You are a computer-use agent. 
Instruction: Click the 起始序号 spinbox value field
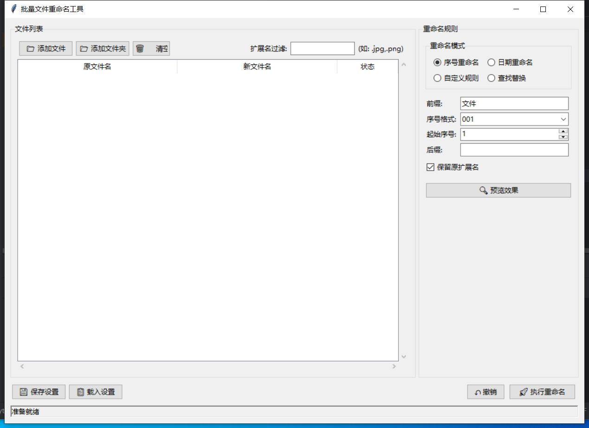click(509, 134)
